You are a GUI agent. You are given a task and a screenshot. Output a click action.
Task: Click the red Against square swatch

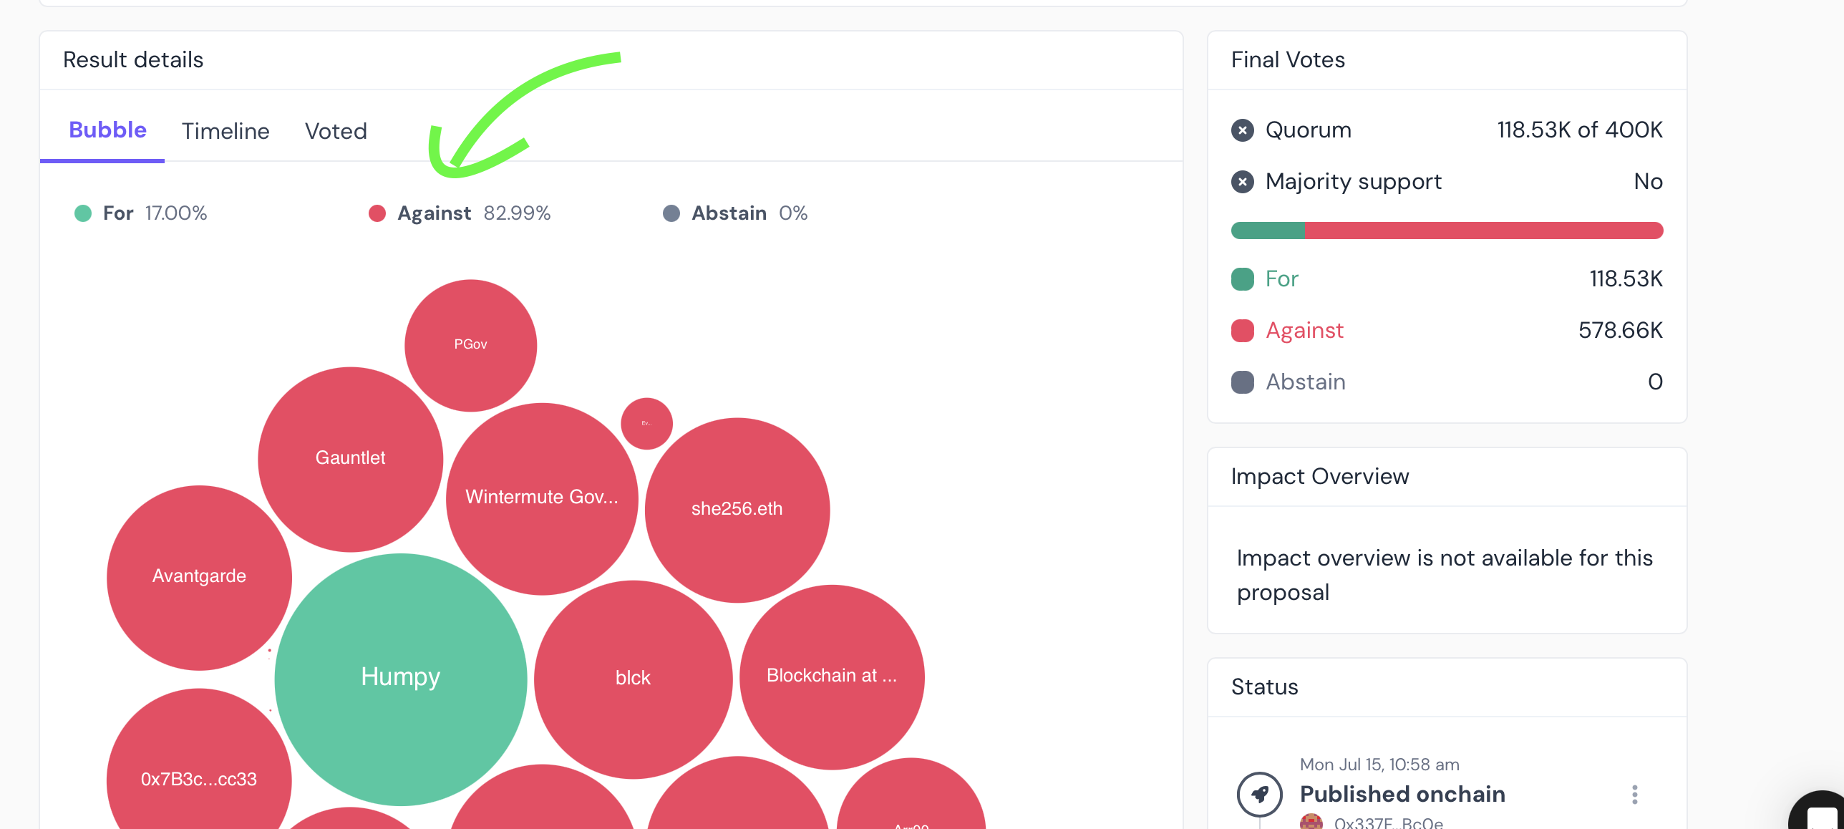pyautogui.click(x=1242, y=331)
